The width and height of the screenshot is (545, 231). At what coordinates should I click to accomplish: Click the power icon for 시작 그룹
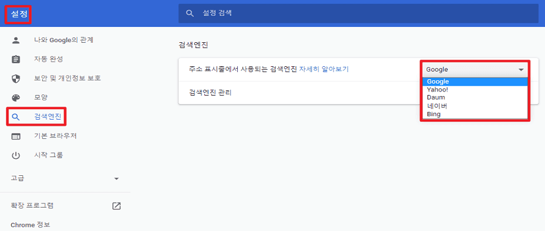click(16, 155)
